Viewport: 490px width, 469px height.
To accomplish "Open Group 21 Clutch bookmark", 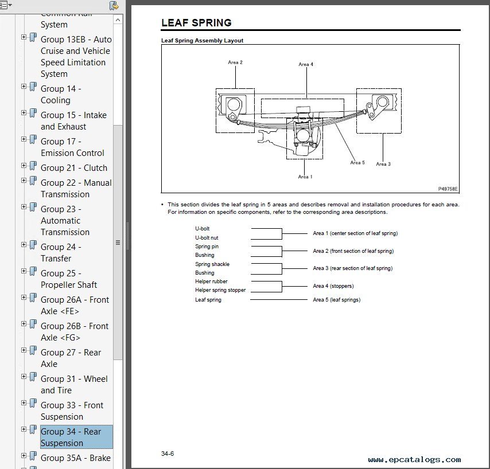I will [x=74, y=167].
